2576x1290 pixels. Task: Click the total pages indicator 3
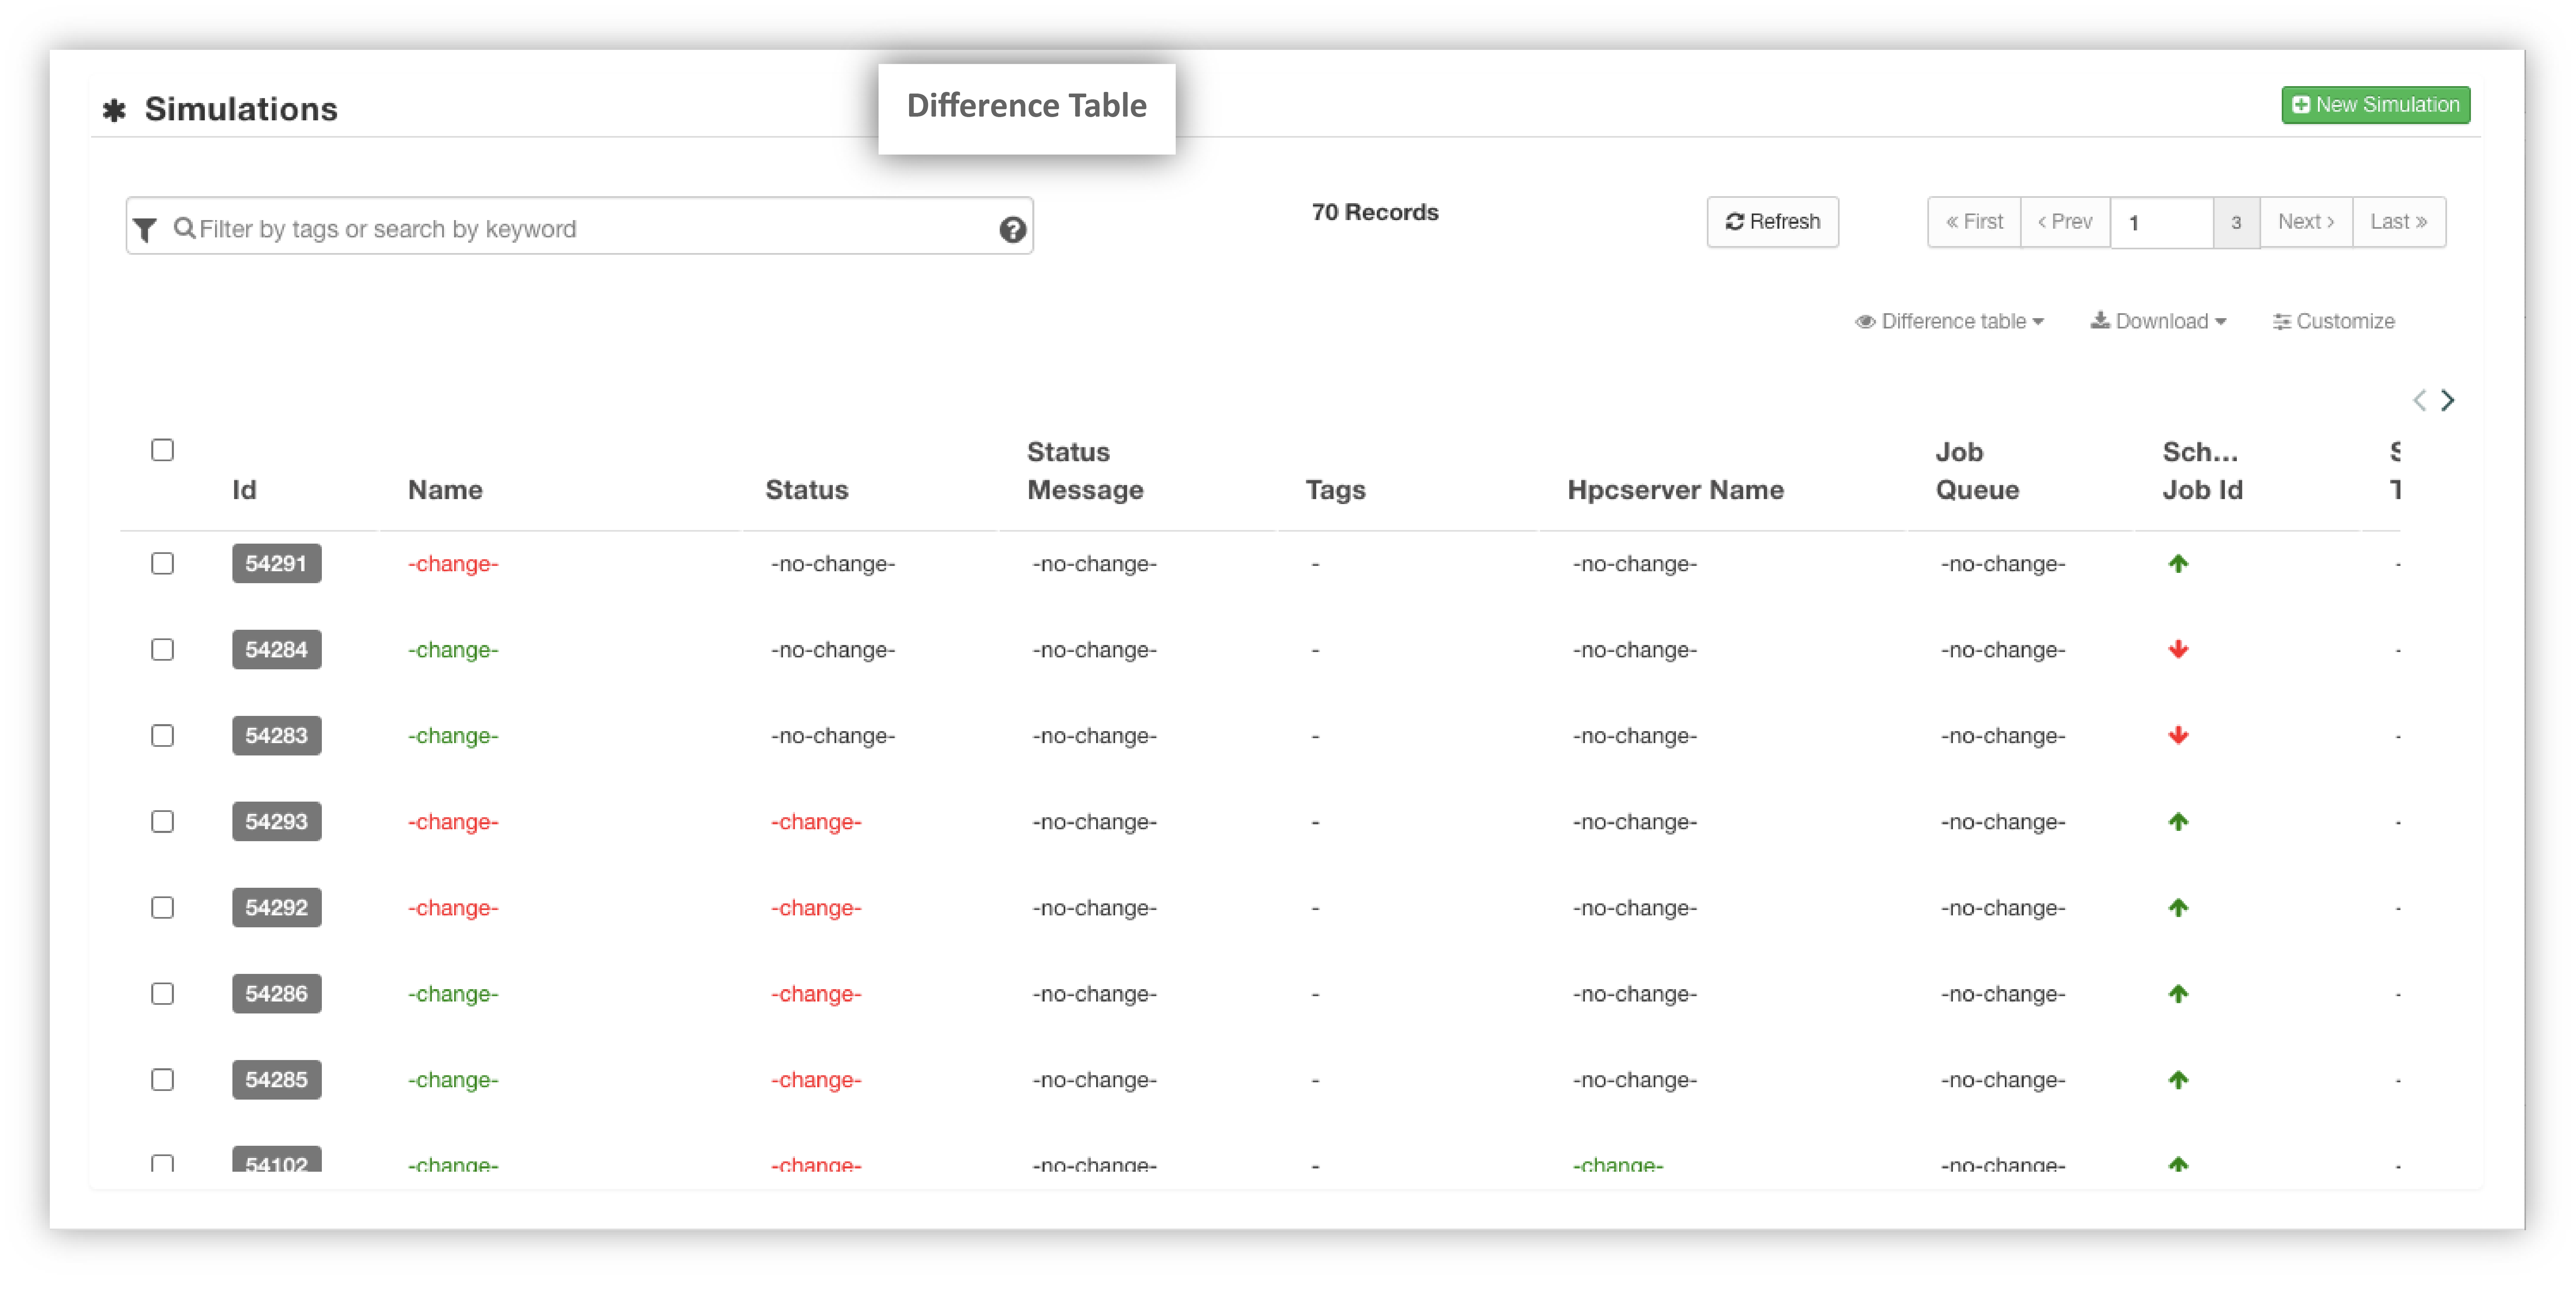point(2236,222)
